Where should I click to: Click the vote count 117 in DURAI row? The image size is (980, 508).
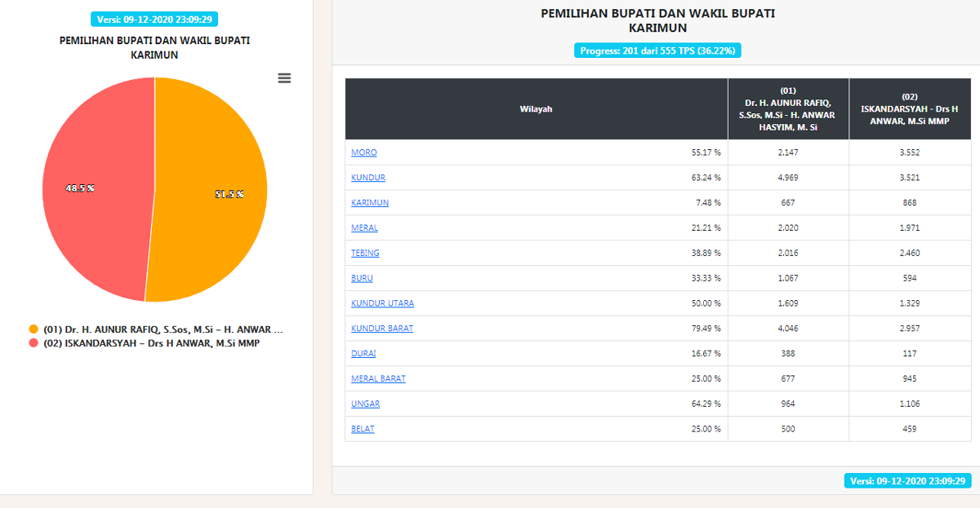pos(910,354)
